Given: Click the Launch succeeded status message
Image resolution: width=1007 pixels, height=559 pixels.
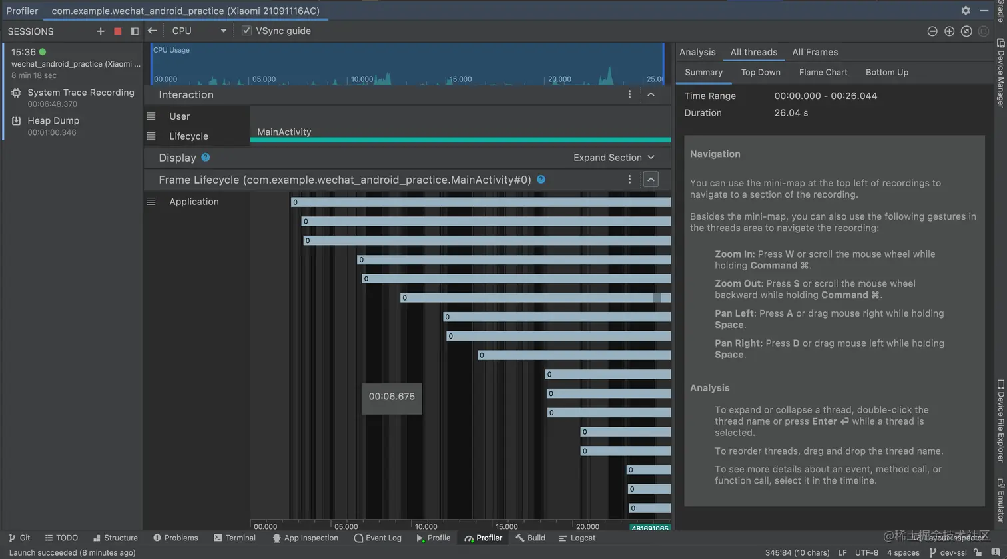Looking at the screenshot, I should coord(72,552).
